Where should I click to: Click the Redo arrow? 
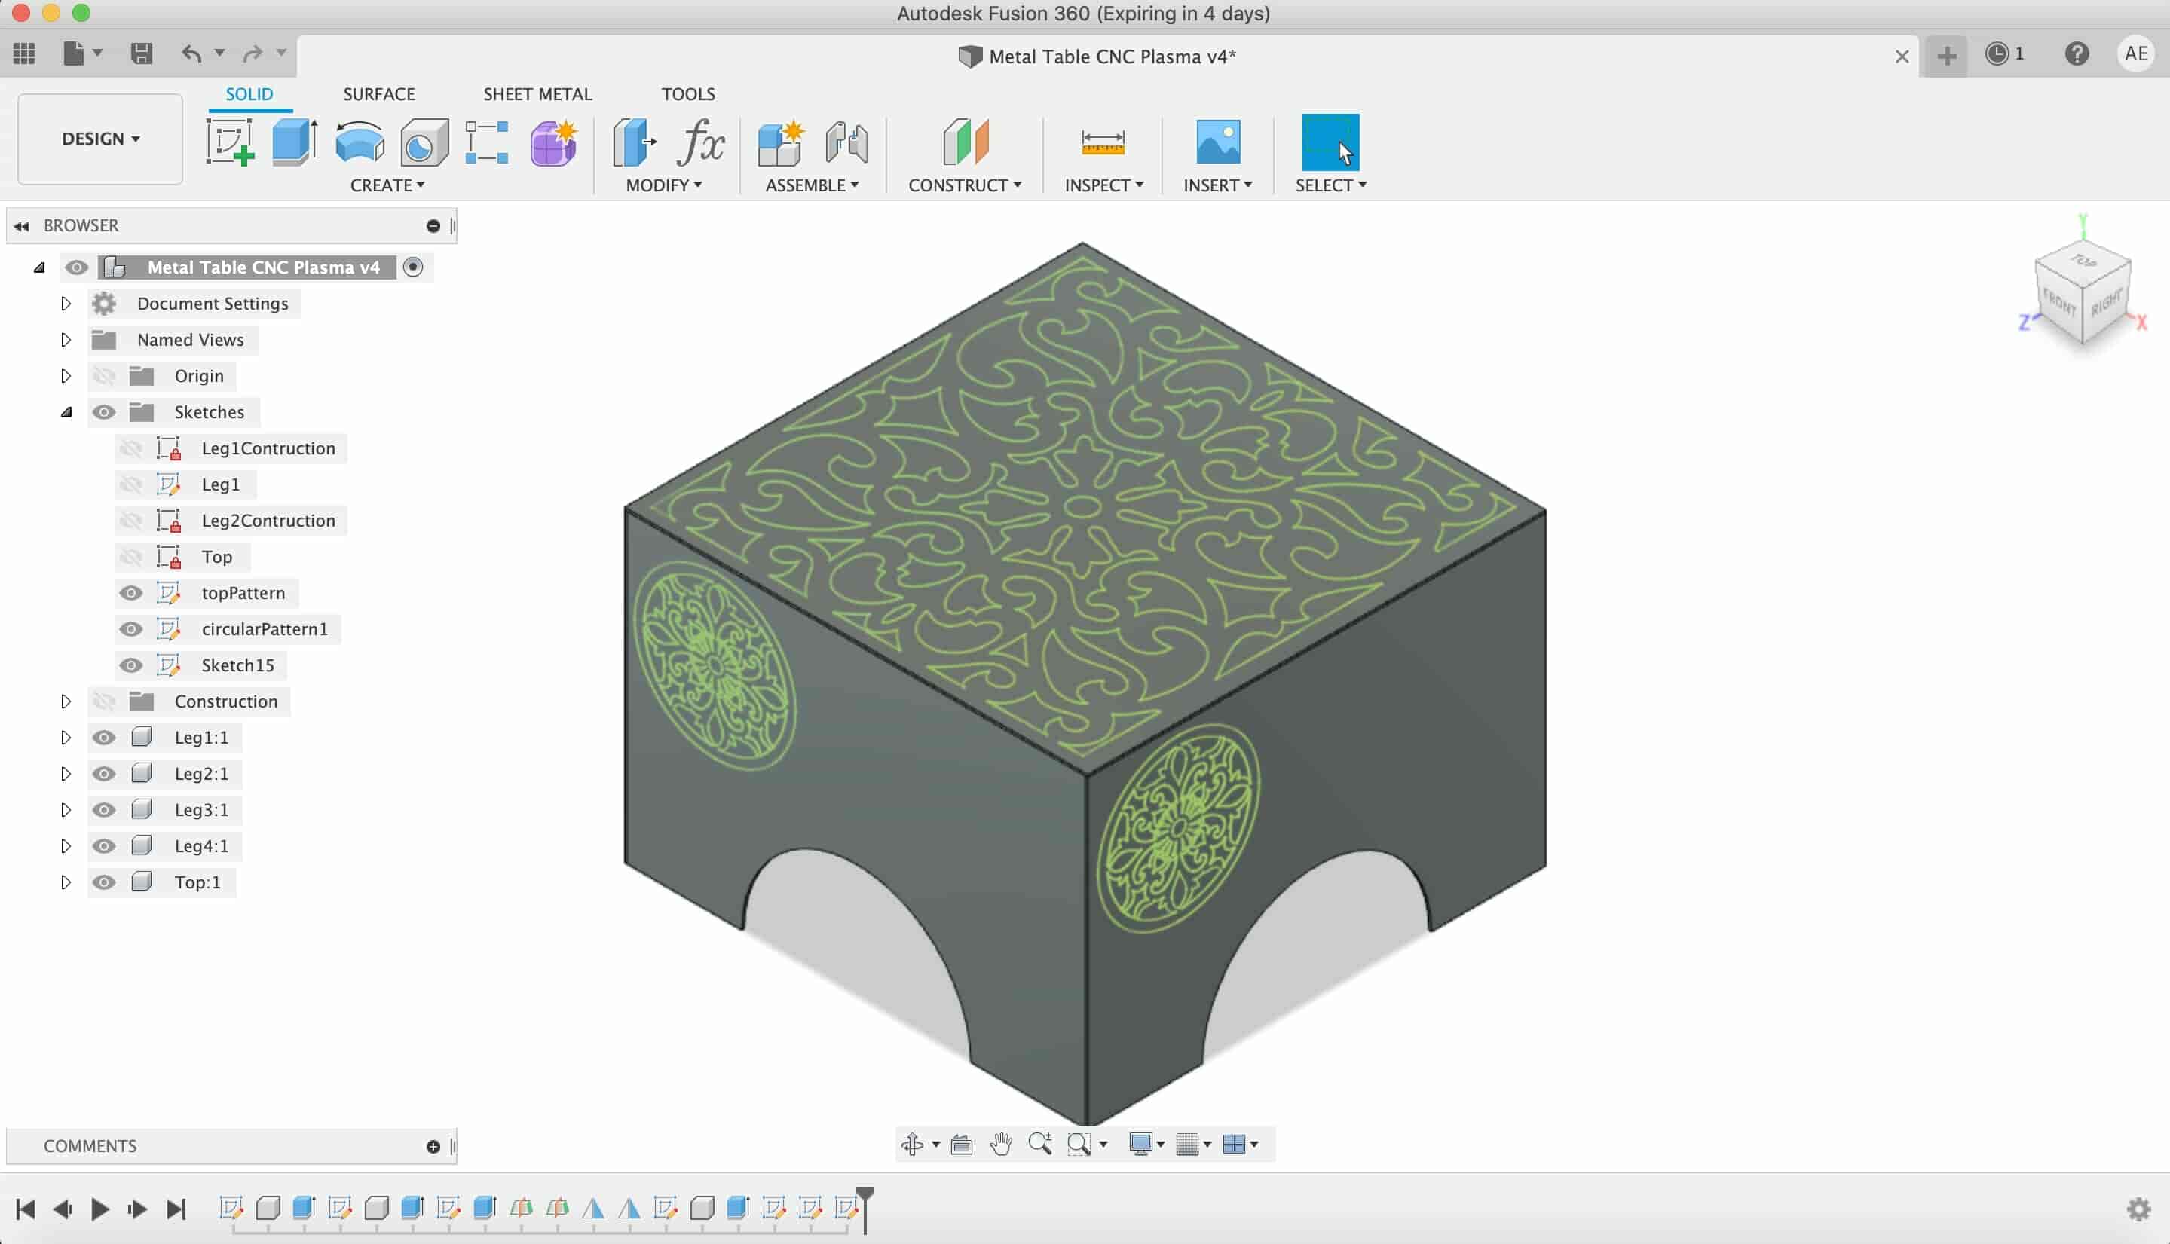(253, 53)
